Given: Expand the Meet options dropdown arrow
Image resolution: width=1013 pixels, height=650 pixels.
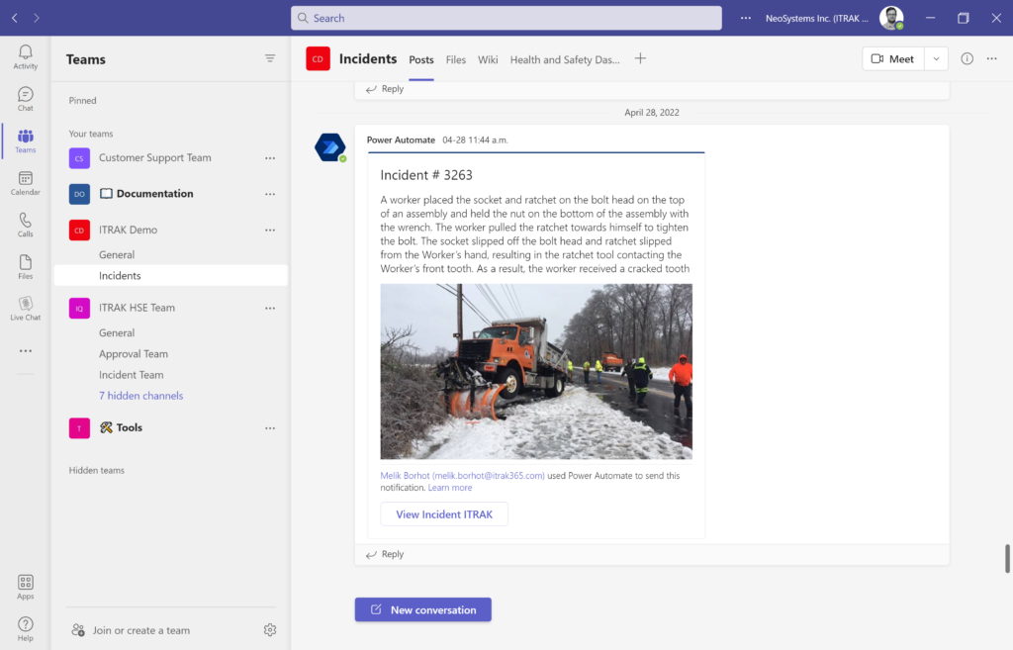Looking at the screenshot, I should 936,58.
